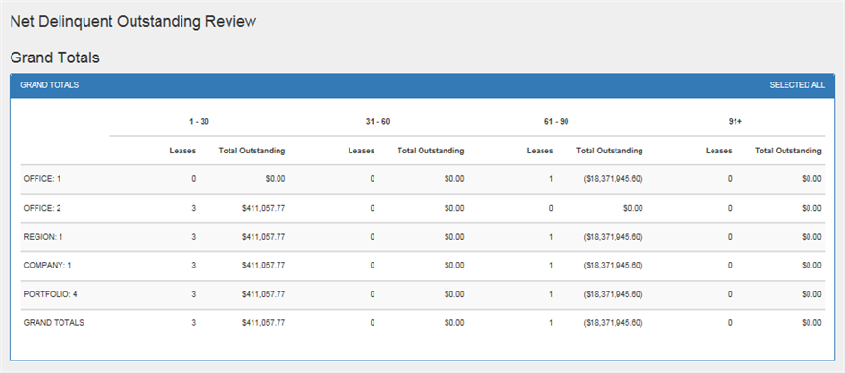
Task: Click Leases header under 61 - 90
Action: [x=540, y=151]
